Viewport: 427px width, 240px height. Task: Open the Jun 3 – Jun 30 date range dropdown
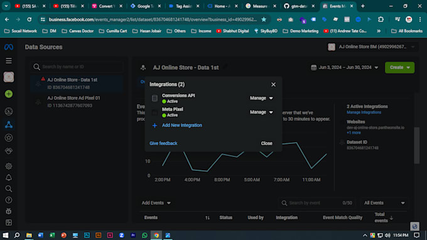point(345,68)
